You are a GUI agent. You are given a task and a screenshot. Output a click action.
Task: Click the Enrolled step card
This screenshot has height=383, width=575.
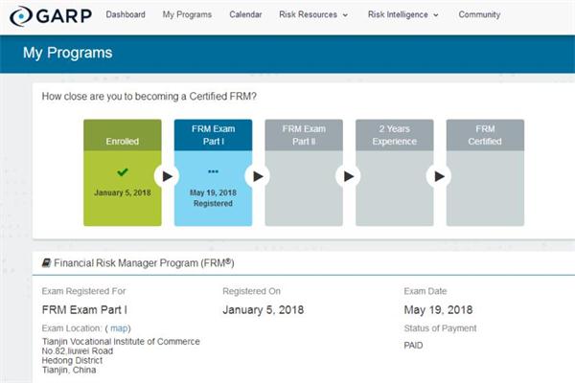pyautogui.click(x=123, y=172)
